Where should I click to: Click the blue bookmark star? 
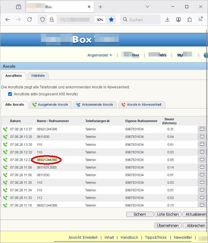click(x=111, y=19)
